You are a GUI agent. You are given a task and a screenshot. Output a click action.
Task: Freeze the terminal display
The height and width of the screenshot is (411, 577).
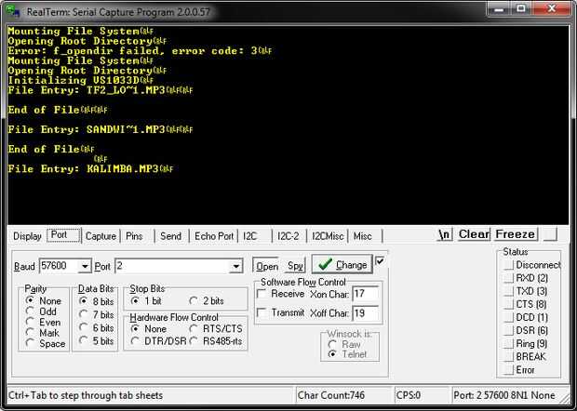(516, 234)
